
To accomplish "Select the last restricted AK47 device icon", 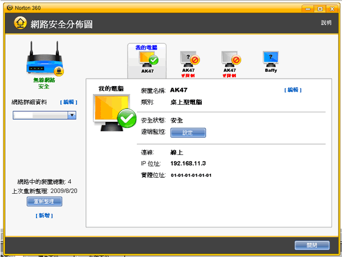I will click(x=231, y=59).
